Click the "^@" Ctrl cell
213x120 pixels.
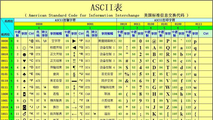(31, 41)
